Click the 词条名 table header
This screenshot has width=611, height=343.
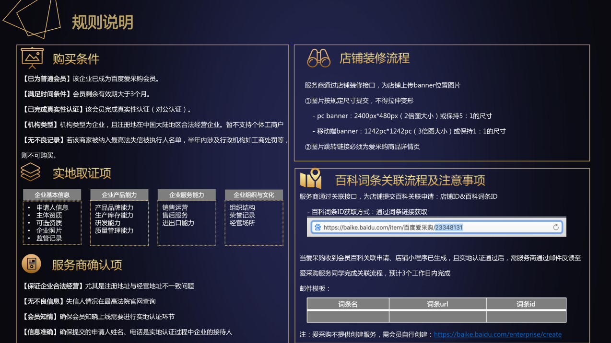pyautogui.click(x=347, y=304)
